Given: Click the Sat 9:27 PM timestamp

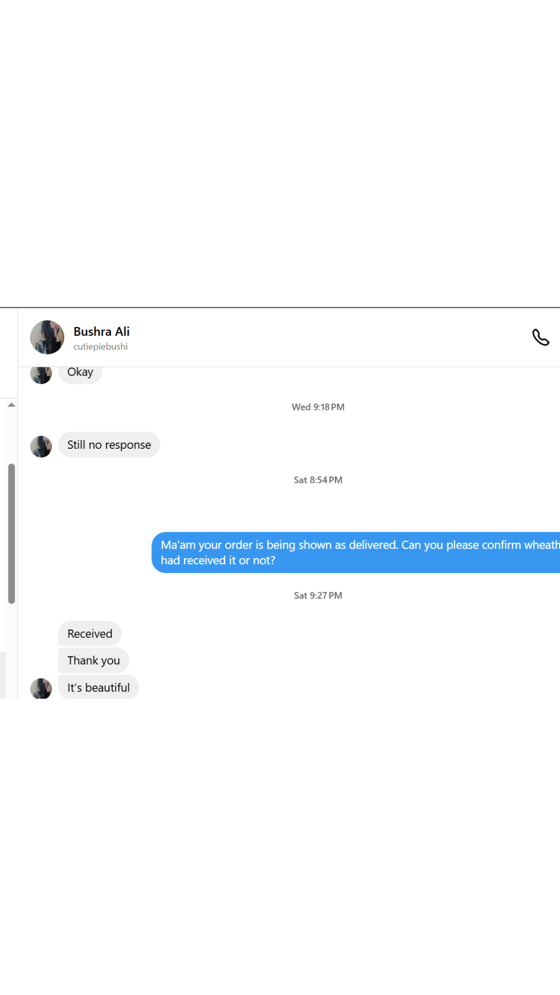Looking at the screenshot, I should [318, 596].
